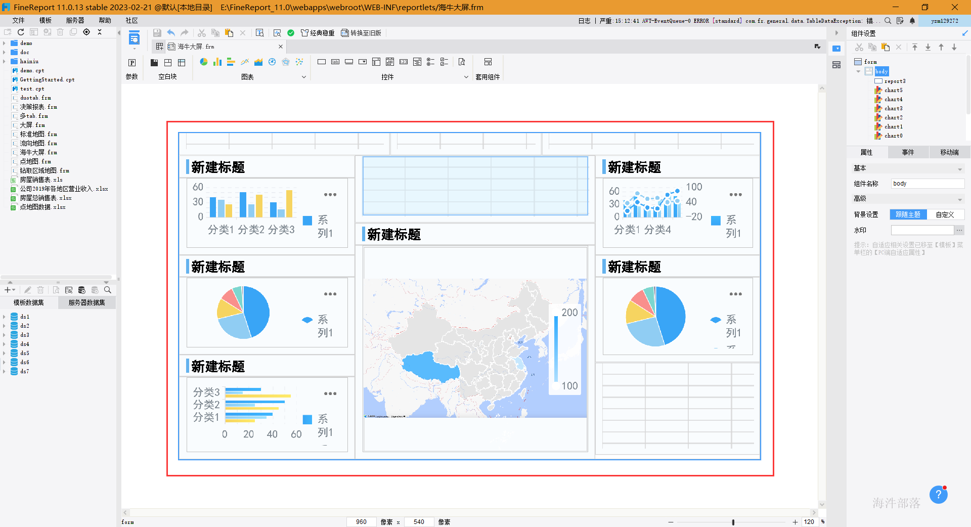Select report3 in the component tree
This screenshot has width=971, height=527.
(895, 81)
